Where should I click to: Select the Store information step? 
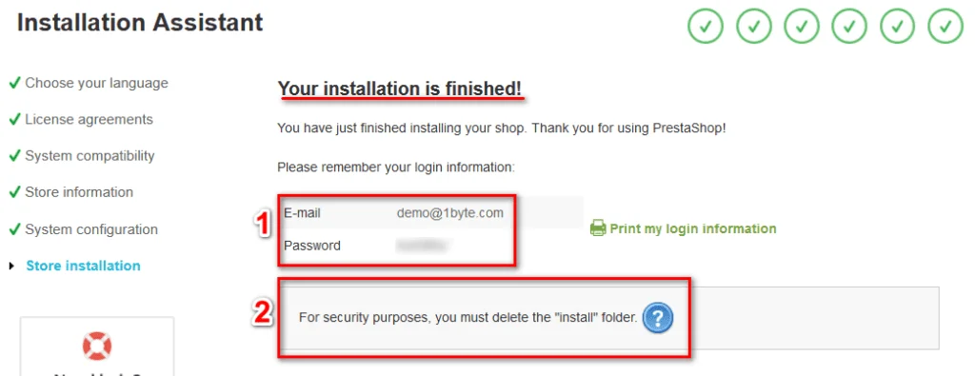pyautogui.click(x=79, y=192)
